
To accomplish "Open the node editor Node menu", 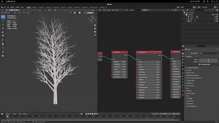I will (x=116, y=10).
